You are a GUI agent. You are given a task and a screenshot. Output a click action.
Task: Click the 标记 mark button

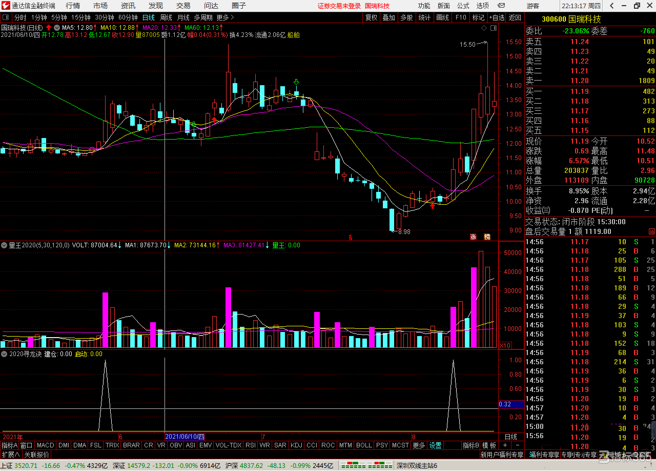pos(478,17)
